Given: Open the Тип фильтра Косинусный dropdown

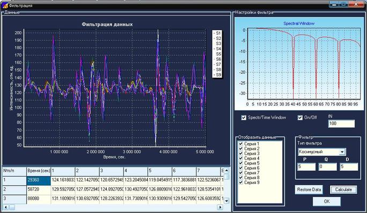Looking at the screenshot, I should pyautogui.click(x=342, y=152).
